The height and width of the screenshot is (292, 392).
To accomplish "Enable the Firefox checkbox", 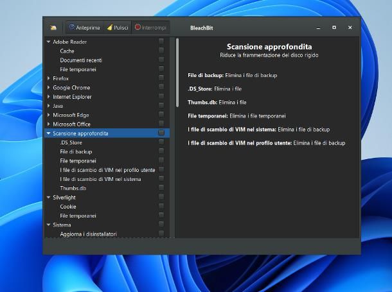I will [x=161, y=78].
